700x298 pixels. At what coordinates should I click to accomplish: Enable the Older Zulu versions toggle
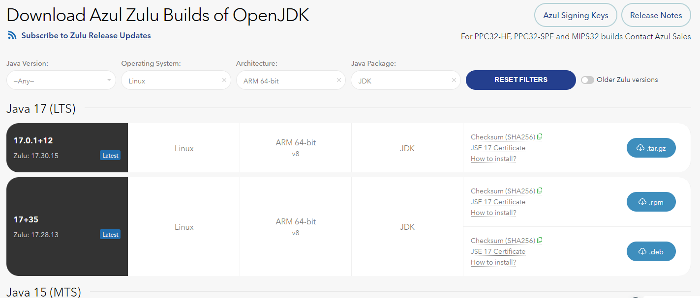[x=587, y=80]
